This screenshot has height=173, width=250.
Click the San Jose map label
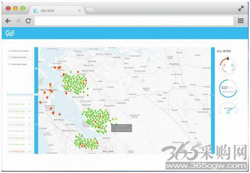(x=108, y=151)
